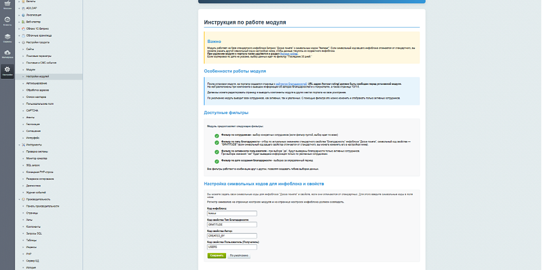Select SQL запрос in the tools tree
Image resolution: width=542 pixels, height=270 pixels.
pyautogui.click(x=33, y=165)
